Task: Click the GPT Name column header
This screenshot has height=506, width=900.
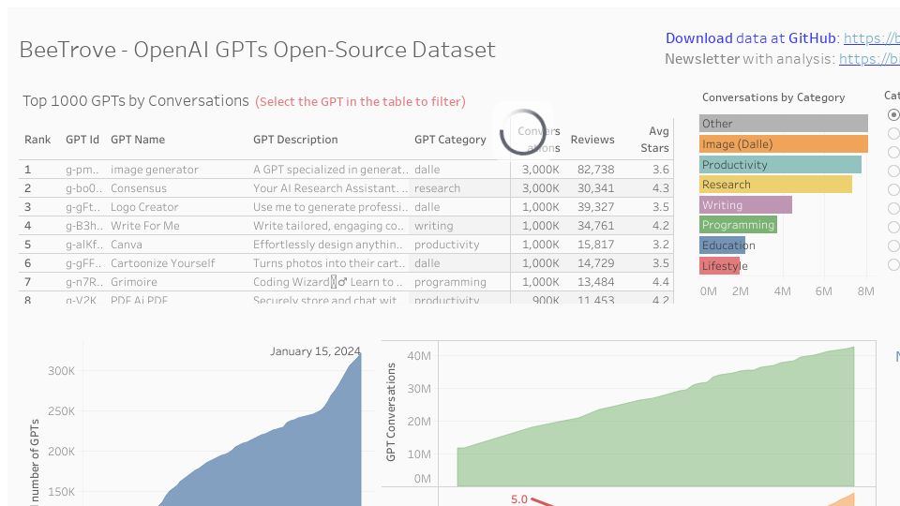Action: pyautogui.click(x=138, y=140)
